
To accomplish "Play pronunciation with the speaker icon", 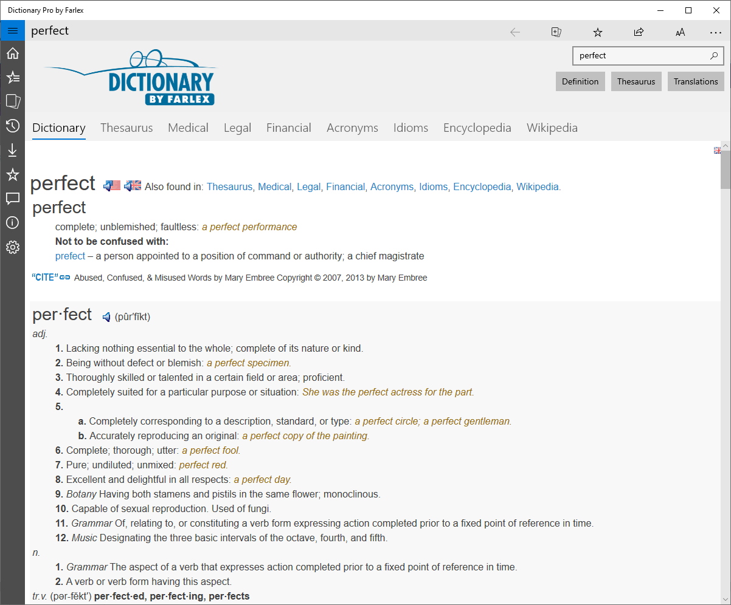I will pos(106,316).
